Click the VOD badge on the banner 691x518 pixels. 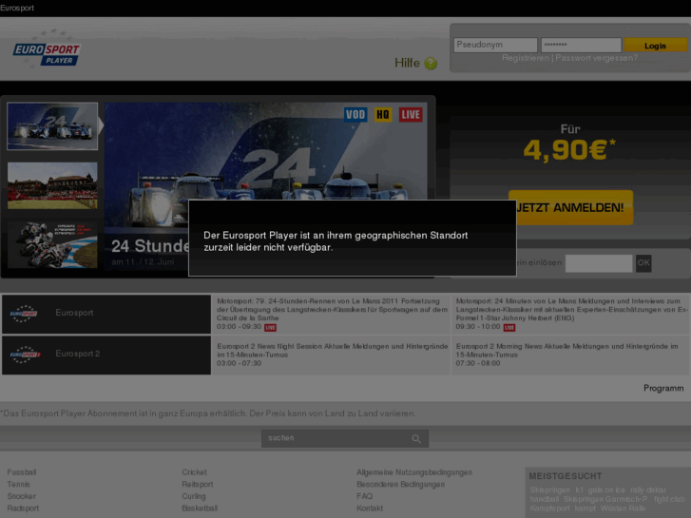pyautogui.click(x=355, y=115)
